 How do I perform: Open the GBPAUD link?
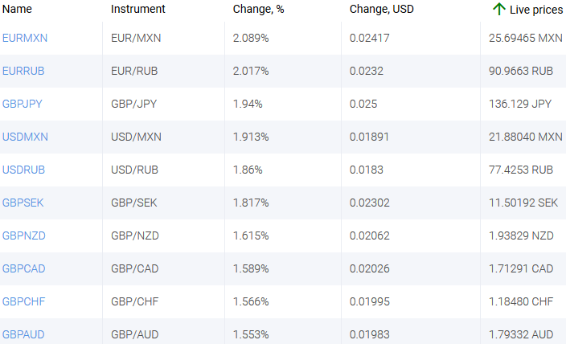tap(23, 334)
